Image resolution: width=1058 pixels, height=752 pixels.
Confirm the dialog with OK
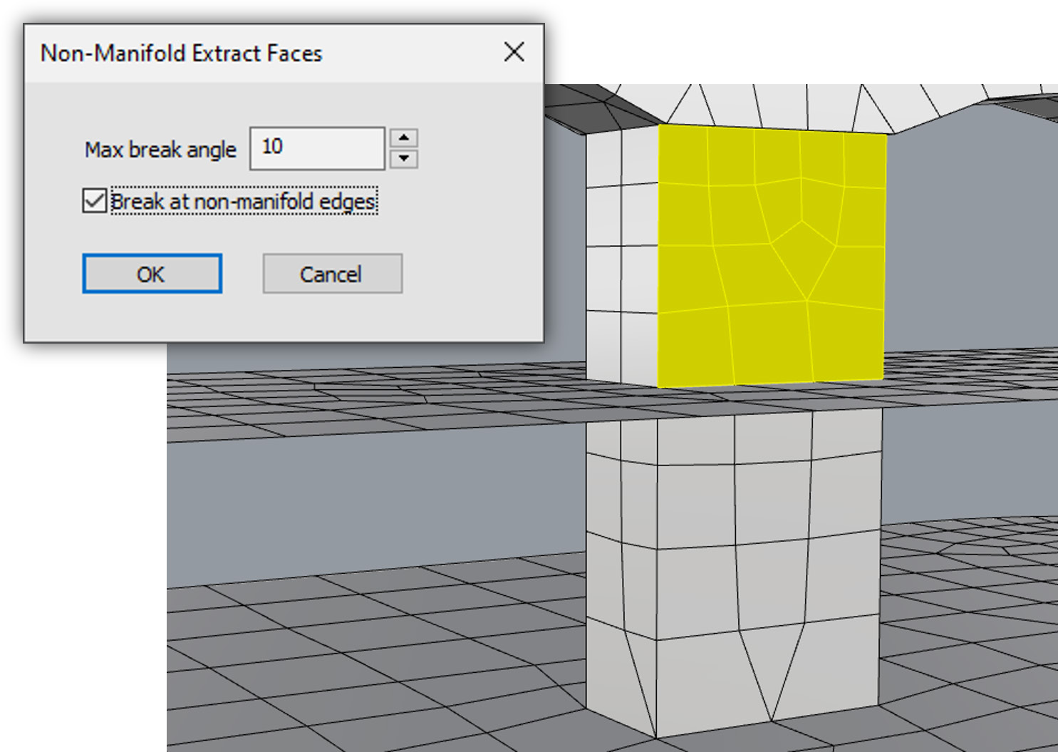[152, 274]
